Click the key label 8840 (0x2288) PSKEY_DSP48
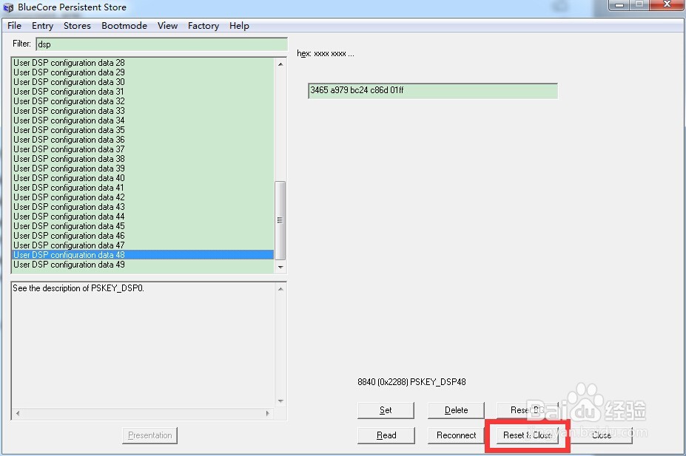Image resolution: width=686 pixels, height=456 pixels. (411, 382)
